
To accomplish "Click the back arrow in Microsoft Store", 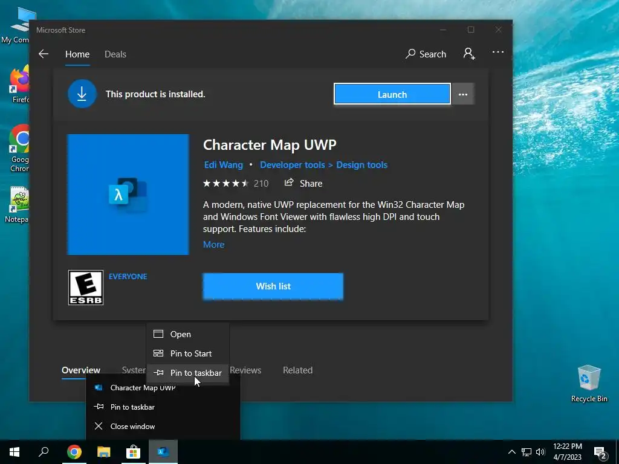I will tap(44, 54).
